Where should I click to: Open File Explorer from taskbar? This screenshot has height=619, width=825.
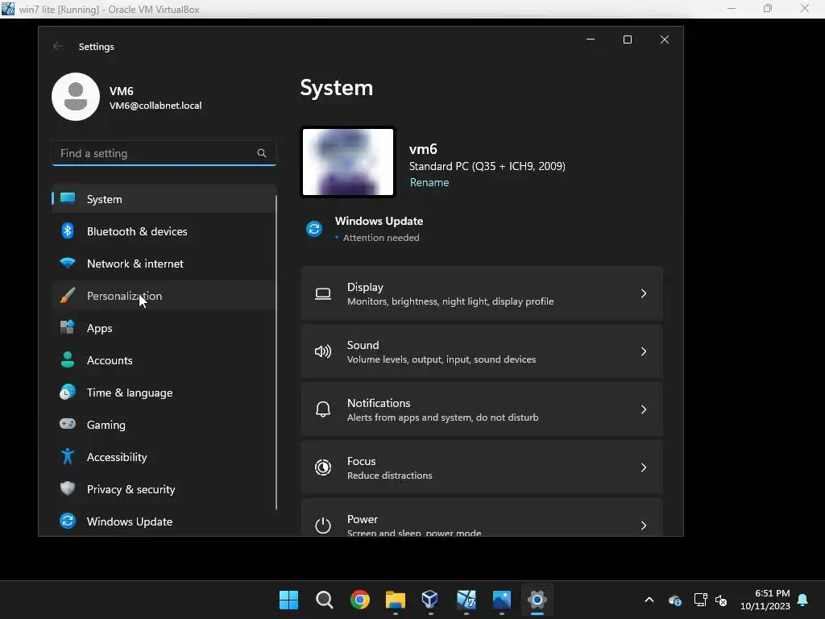click(x=395, y=600)
